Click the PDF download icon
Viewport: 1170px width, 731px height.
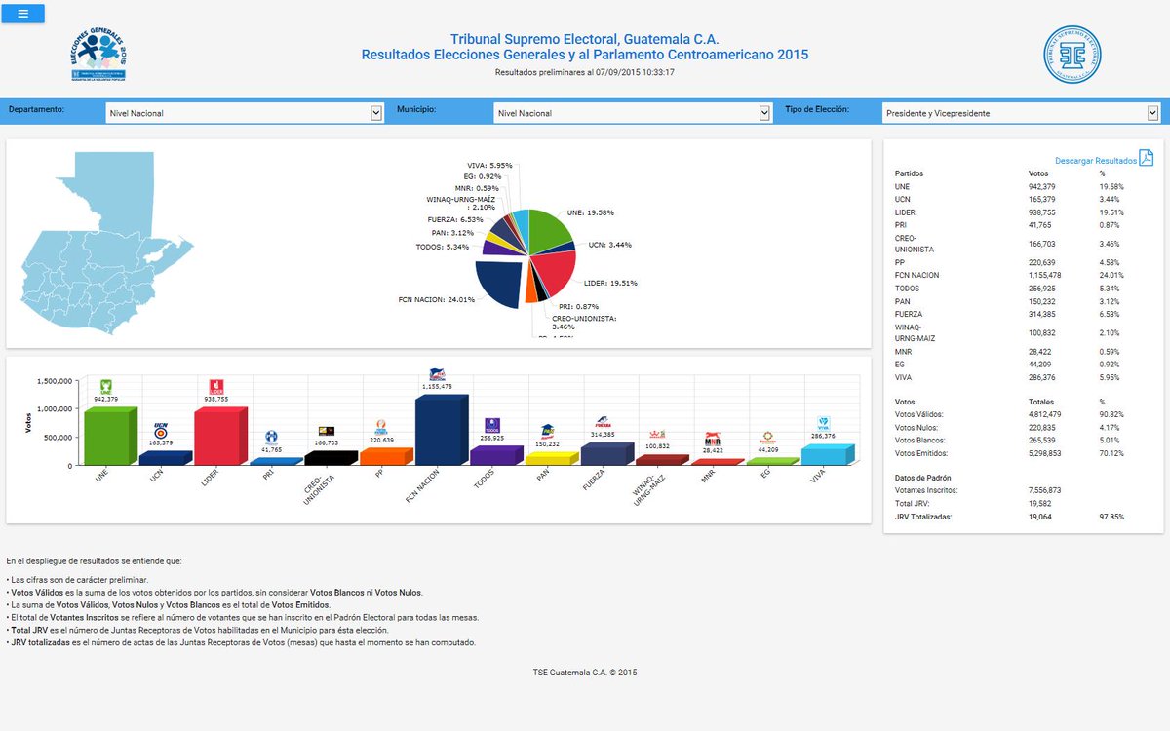(1147, 159)
